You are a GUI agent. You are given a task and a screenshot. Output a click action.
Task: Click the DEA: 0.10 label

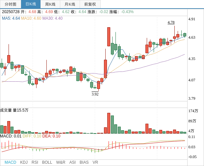51,136
